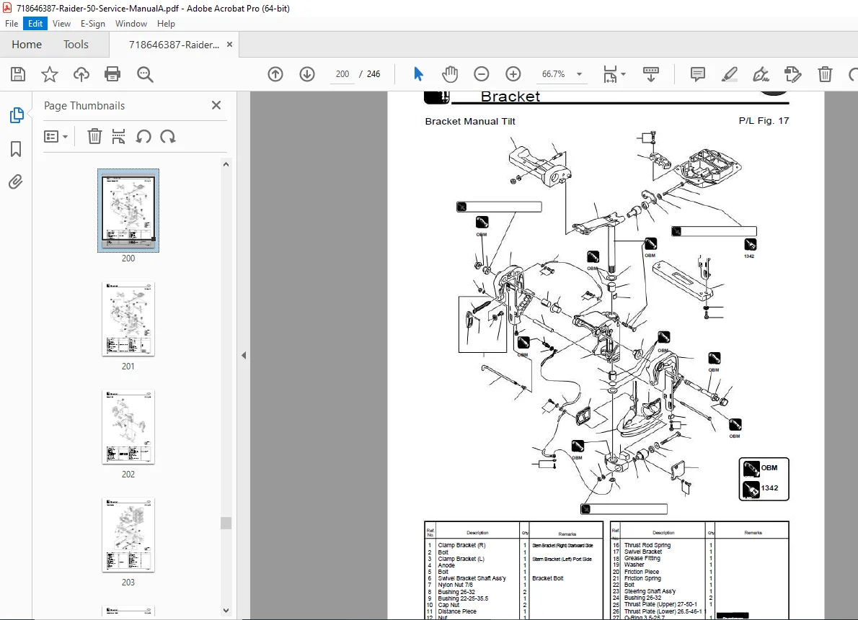Click 'Grease Fitting' table entry

642,558
